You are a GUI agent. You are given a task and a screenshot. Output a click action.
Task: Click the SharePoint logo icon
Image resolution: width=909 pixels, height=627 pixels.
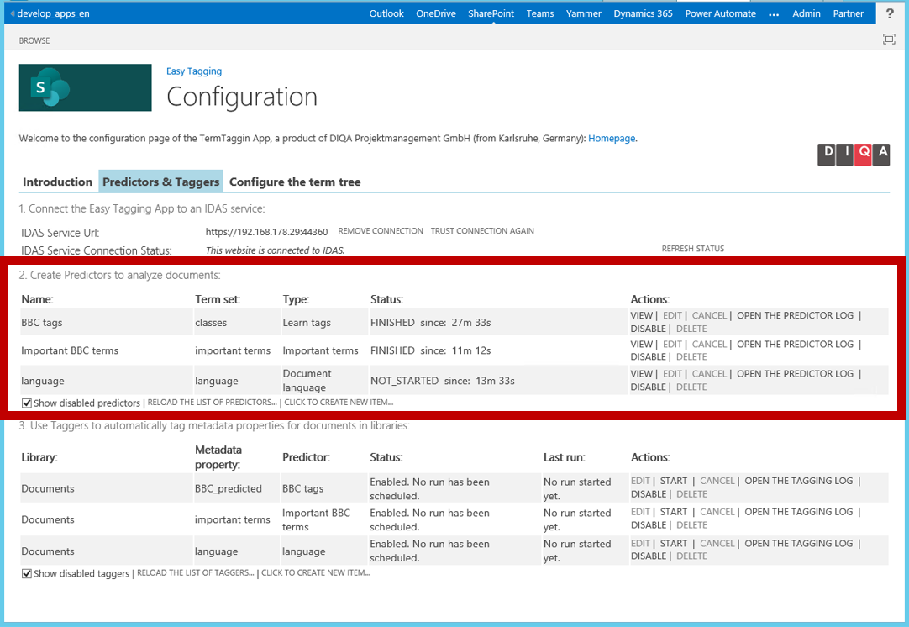pyautogui.click(x=85, y=87)
